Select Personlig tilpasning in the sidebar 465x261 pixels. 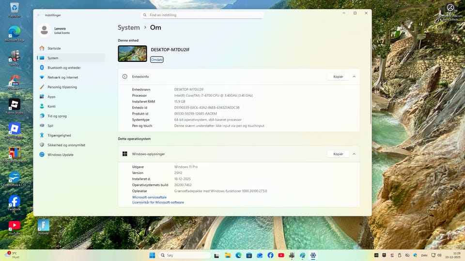(62, 87)
